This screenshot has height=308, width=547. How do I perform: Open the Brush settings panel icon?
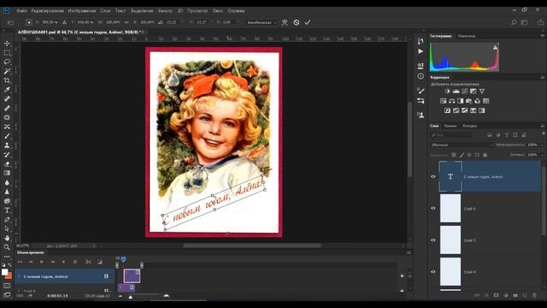(x=421, y=92)
